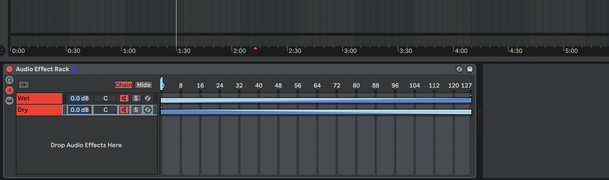The image size is (609, 180).
Task: Click the rack's Hot-Swap Preset icon
Action: pyautogui.click(x=459, y=69)
